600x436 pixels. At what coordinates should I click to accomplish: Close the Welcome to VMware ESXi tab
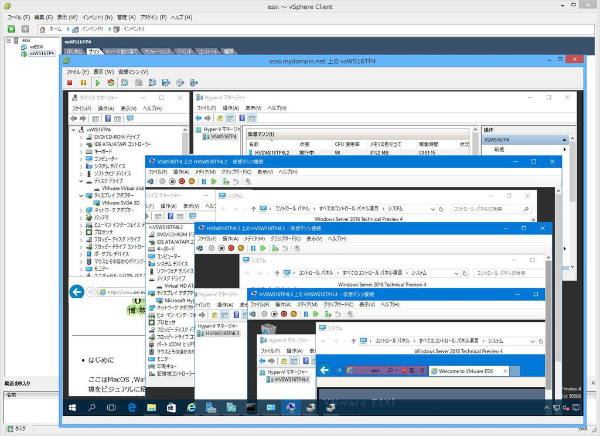505,371
